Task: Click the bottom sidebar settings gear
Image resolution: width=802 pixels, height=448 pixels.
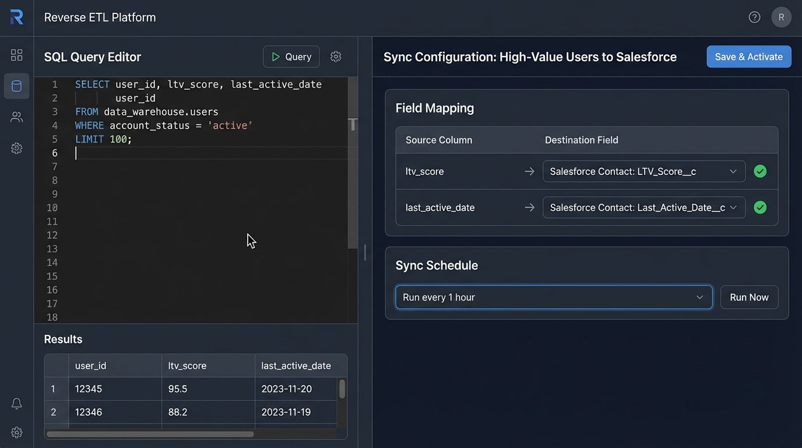Action: [16, 432]
